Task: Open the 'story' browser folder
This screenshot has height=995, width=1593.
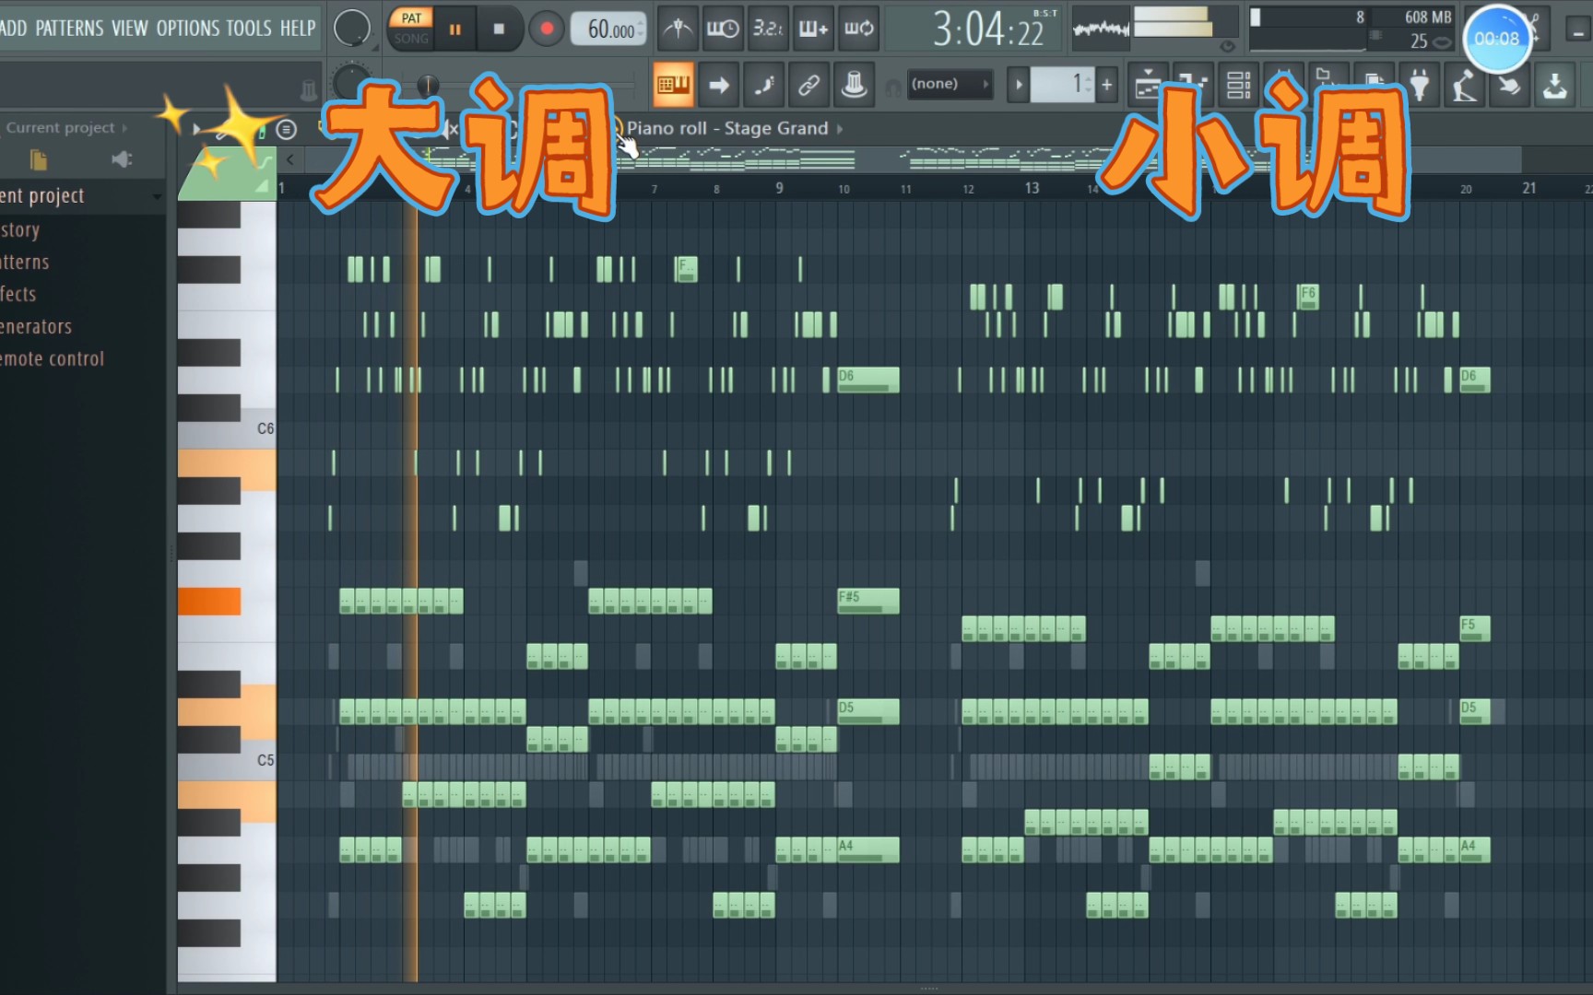Action: (x=20, y=229)
